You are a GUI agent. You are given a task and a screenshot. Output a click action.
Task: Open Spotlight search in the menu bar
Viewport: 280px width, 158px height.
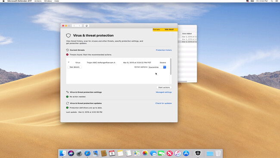(x=272, y=1)
